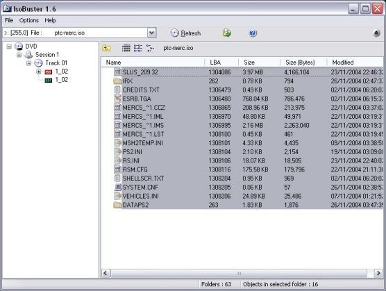
Task: Click the blue help question mark icon
Action: [253, 33]
